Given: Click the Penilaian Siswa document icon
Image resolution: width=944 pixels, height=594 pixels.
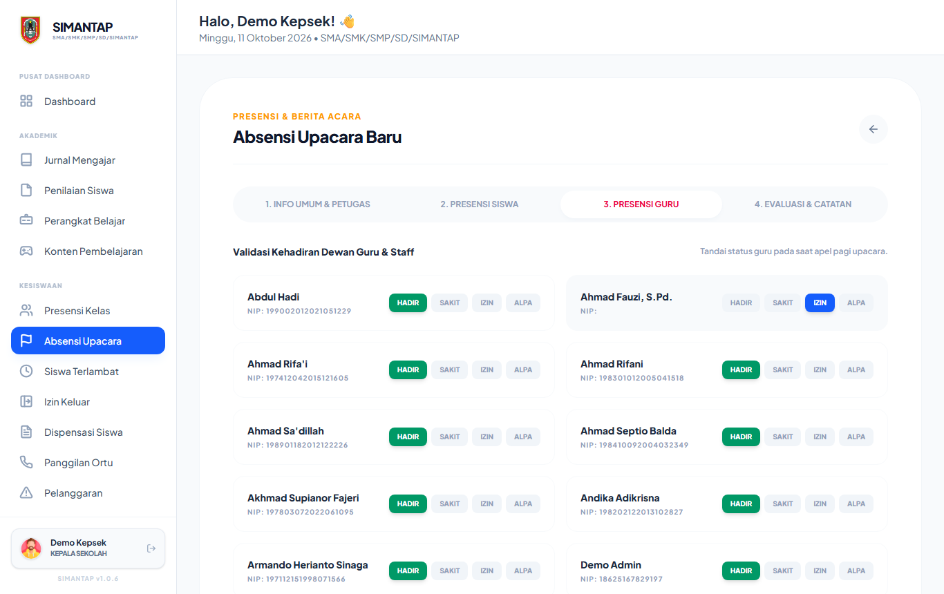Looking at the screenshot, I should click(x=26, y=191).
